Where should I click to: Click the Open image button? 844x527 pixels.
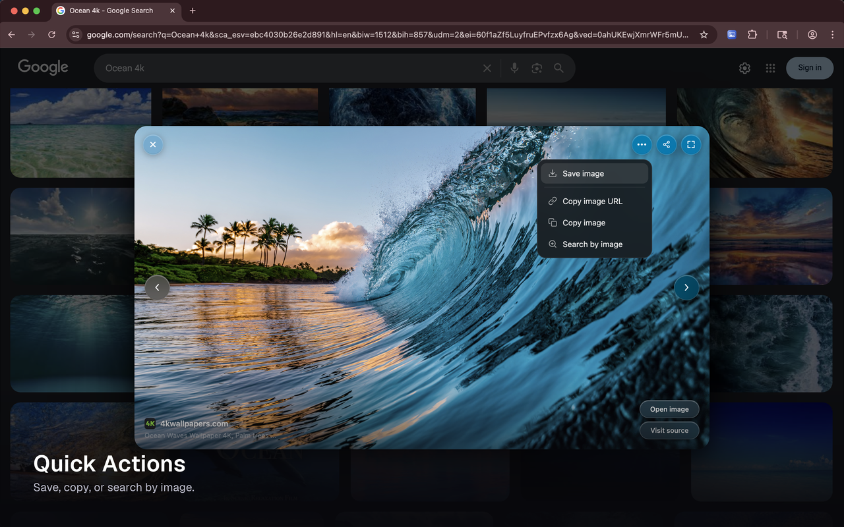coord(669,409)
